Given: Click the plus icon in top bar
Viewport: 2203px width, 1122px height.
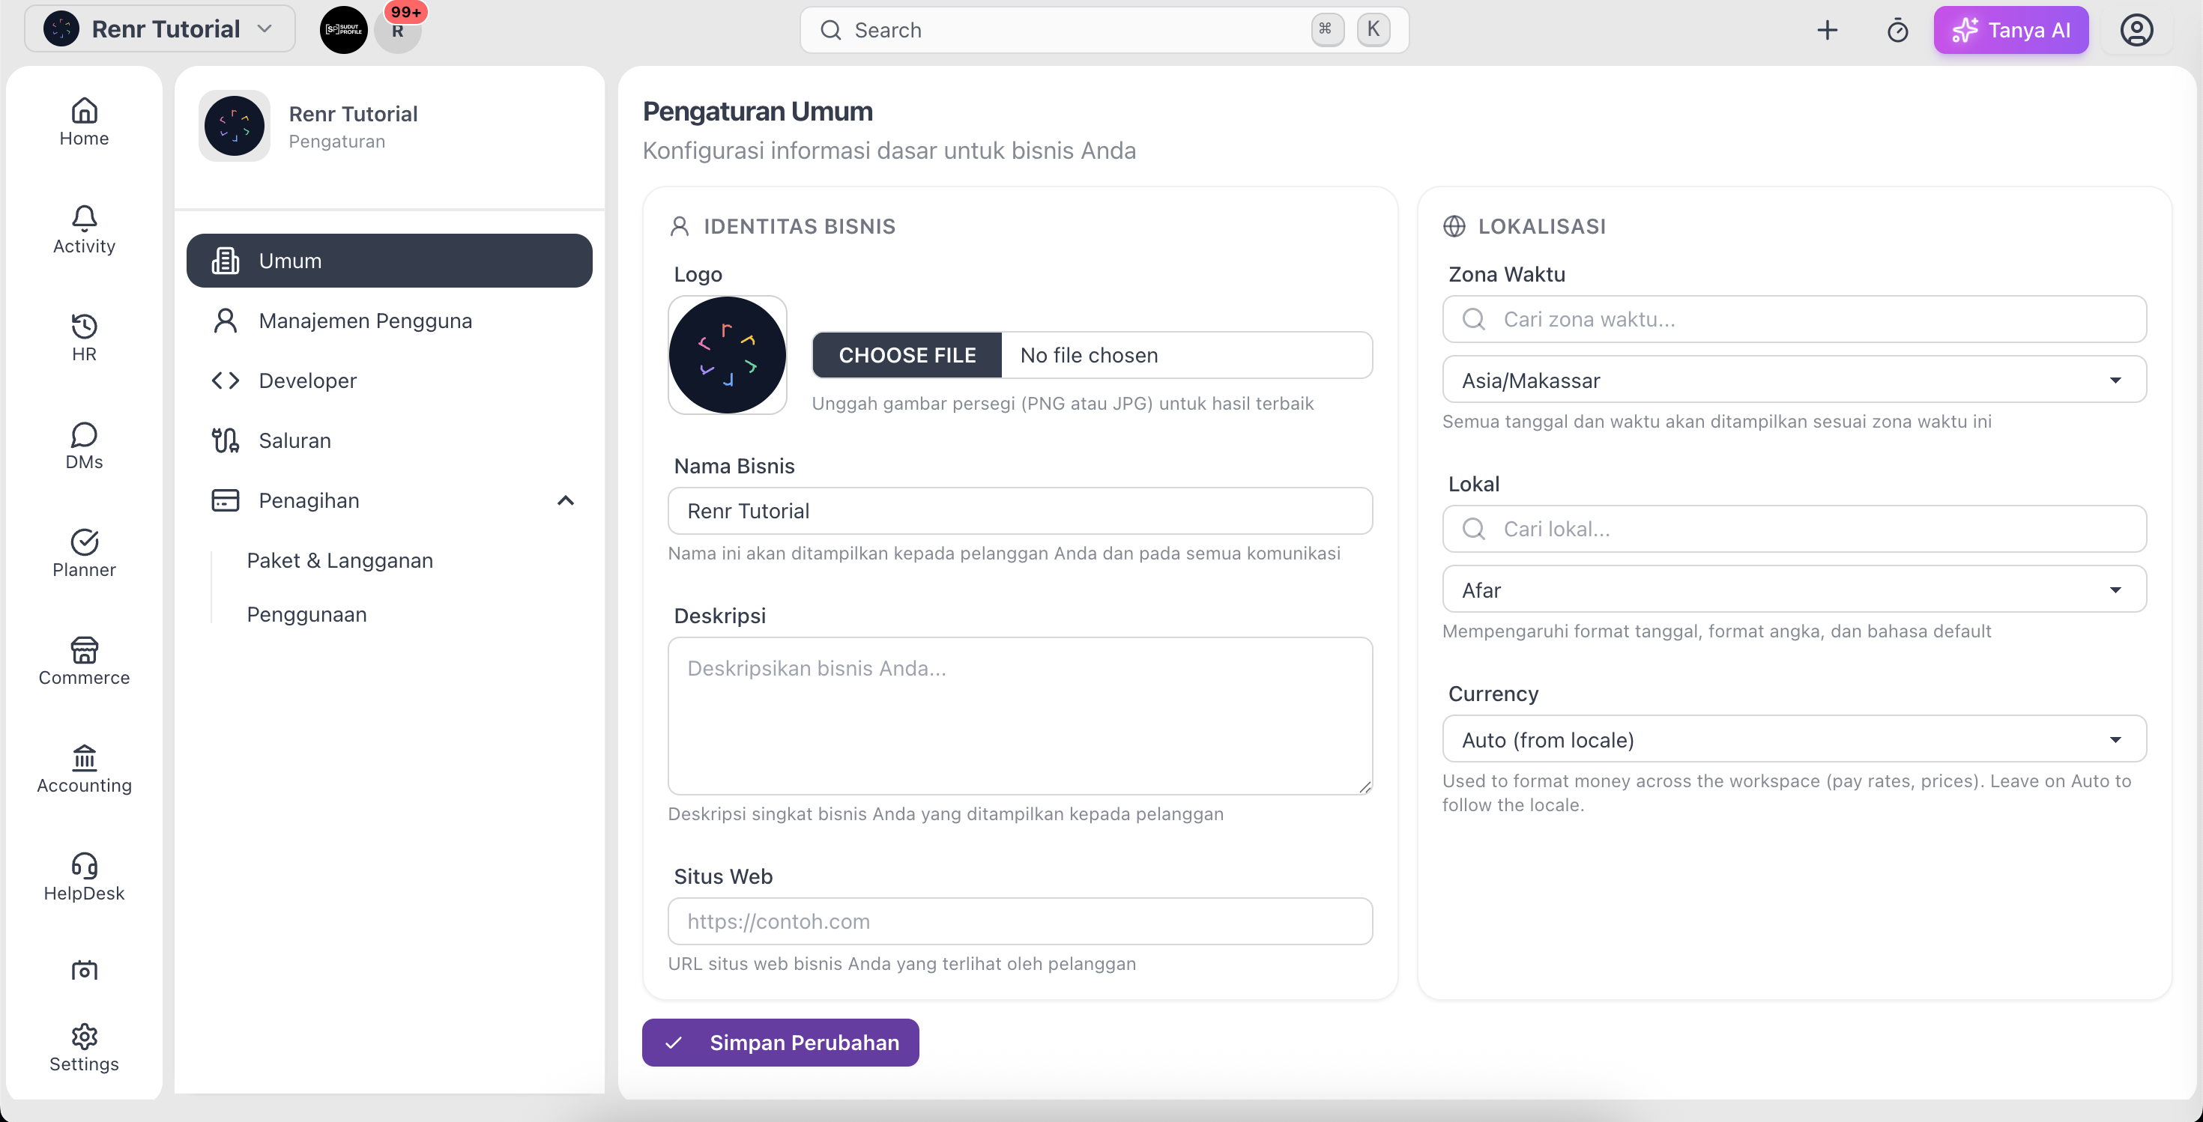Looking at the screenshot, I should tap(1827, 30).
